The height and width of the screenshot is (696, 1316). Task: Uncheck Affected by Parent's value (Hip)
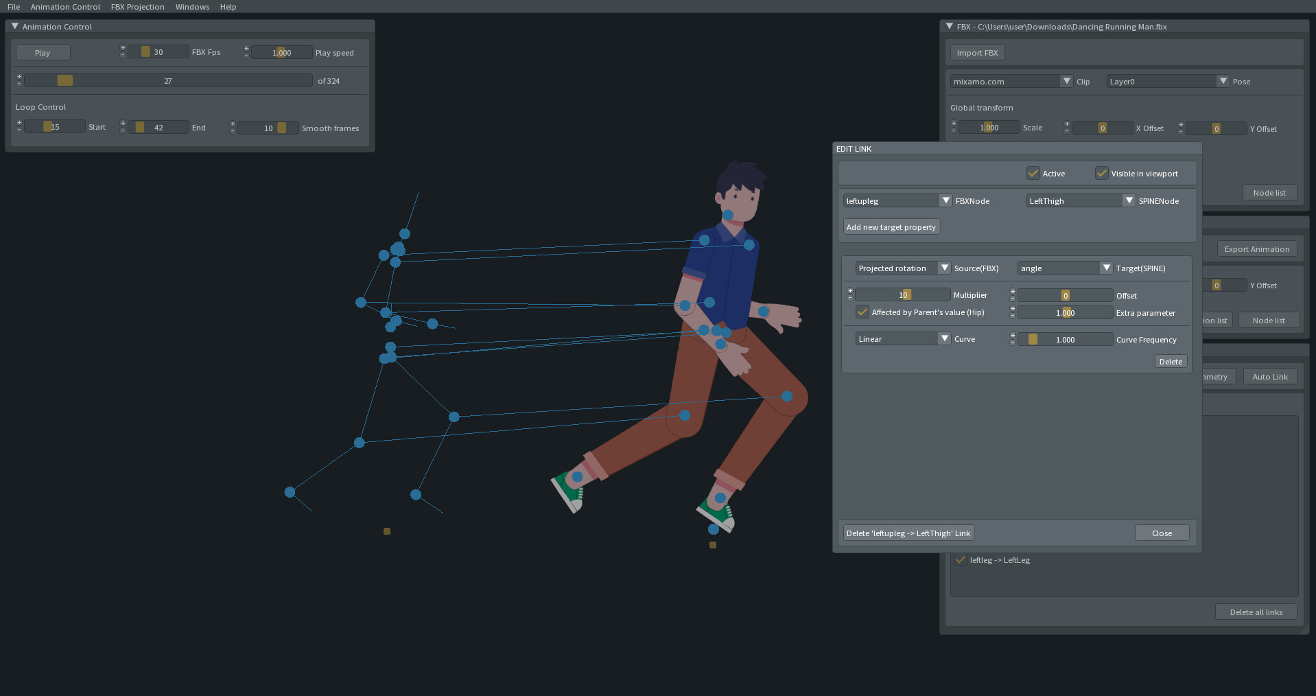point(862,312)
